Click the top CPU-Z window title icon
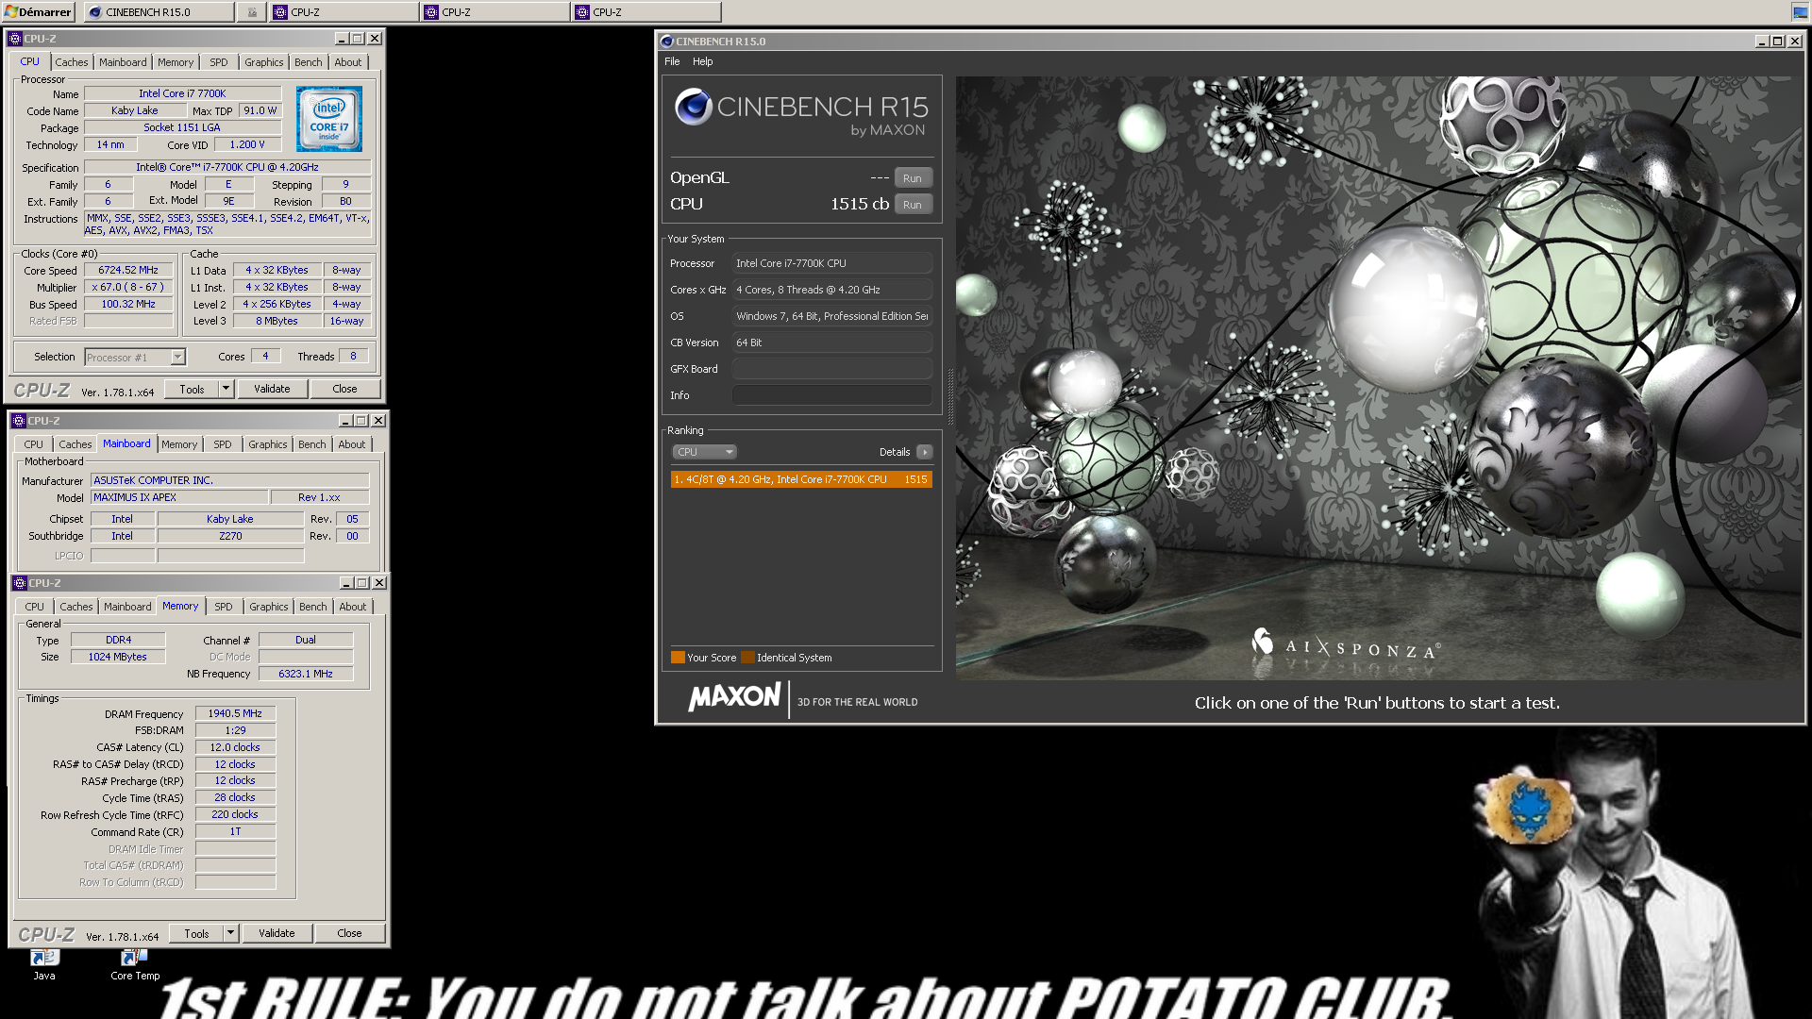The width and height of the screenshot is (1812, 1019). point(15,39)
